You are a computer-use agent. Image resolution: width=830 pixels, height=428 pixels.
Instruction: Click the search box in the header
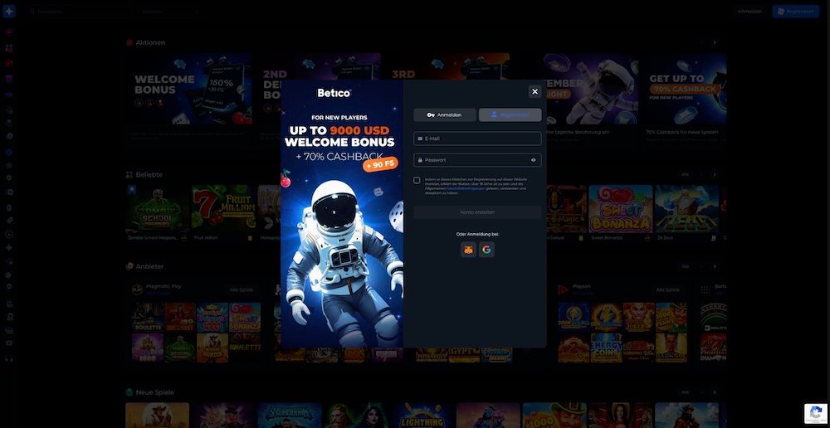(79, 12)
